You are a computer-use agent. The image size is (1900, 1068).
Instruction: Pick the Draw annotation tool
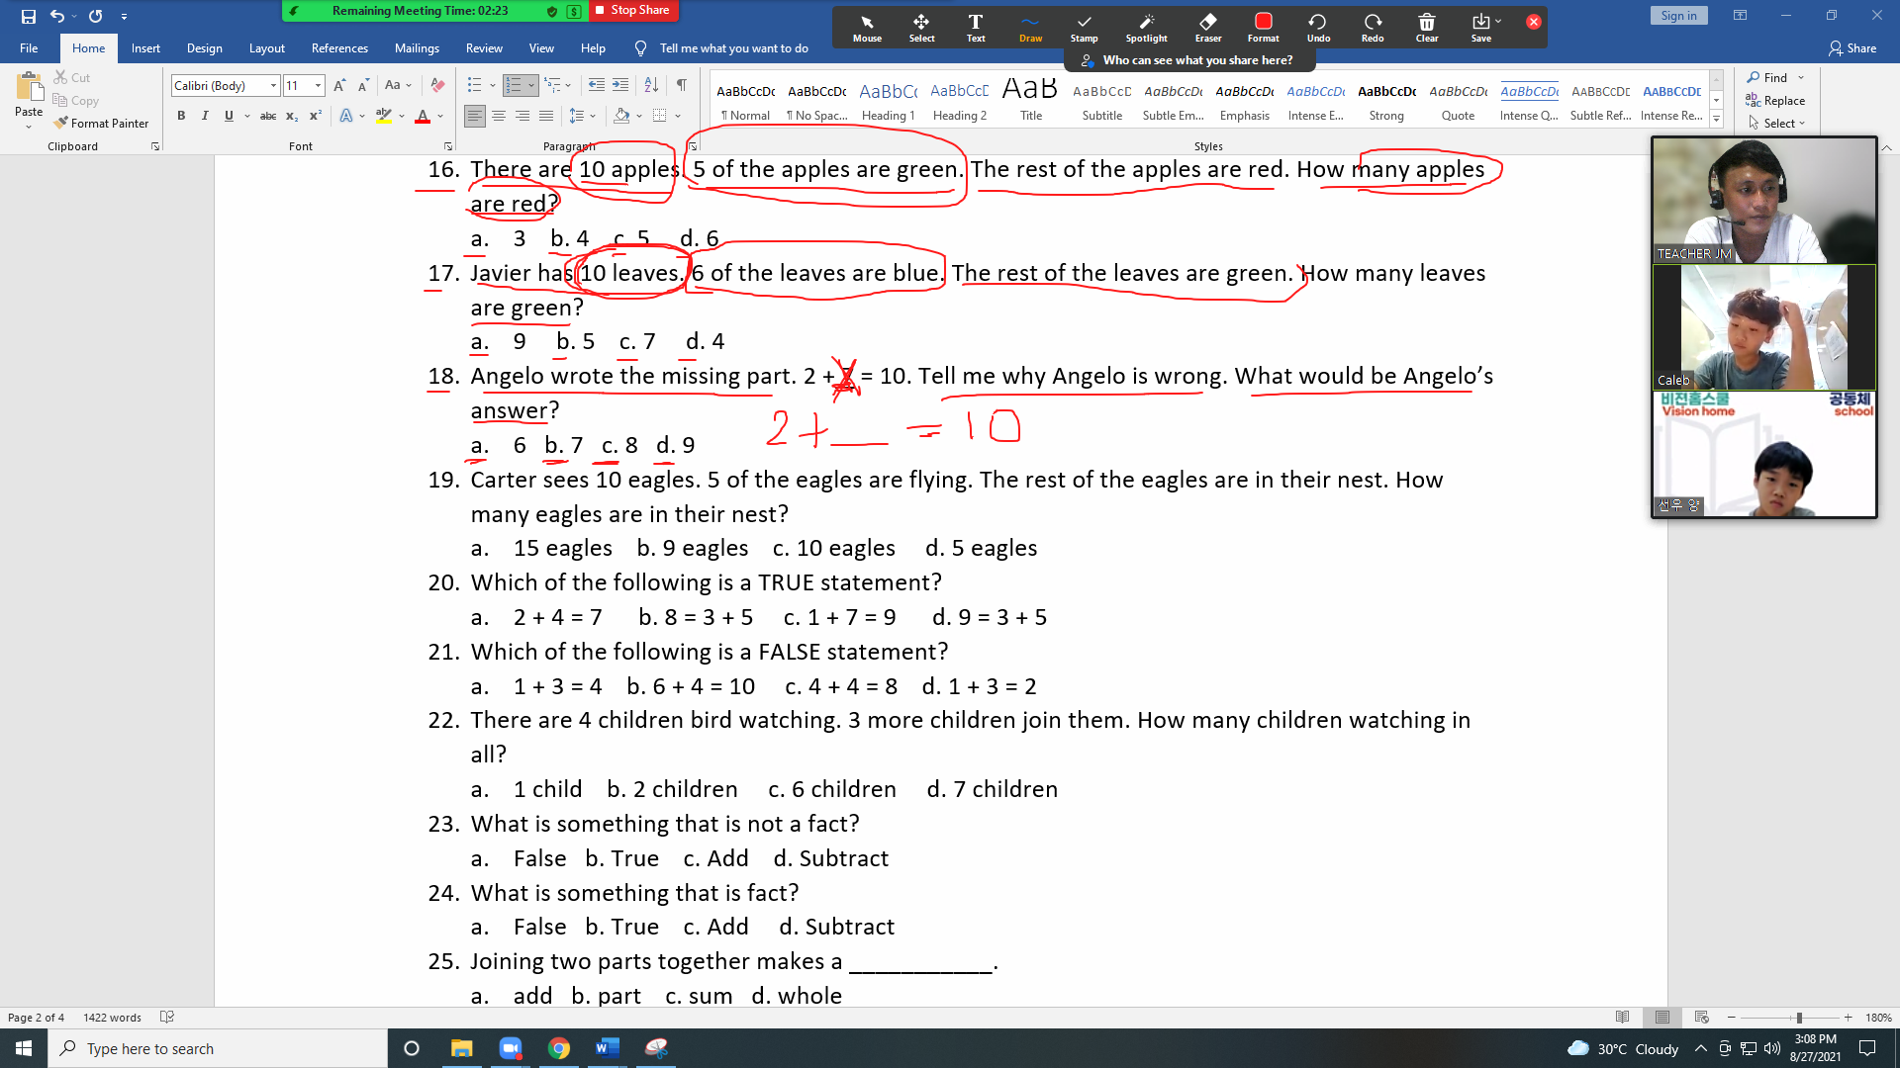tap(1030, 28)
